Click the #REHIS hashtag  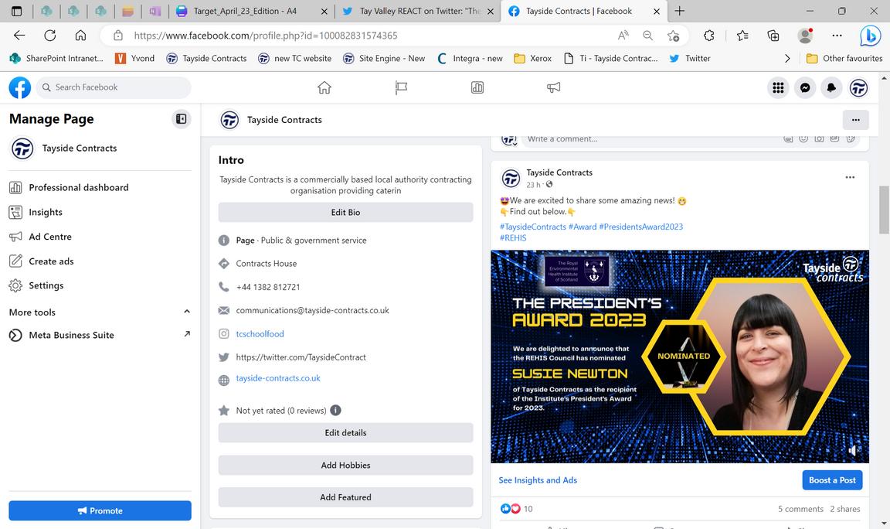coord(513,238)
